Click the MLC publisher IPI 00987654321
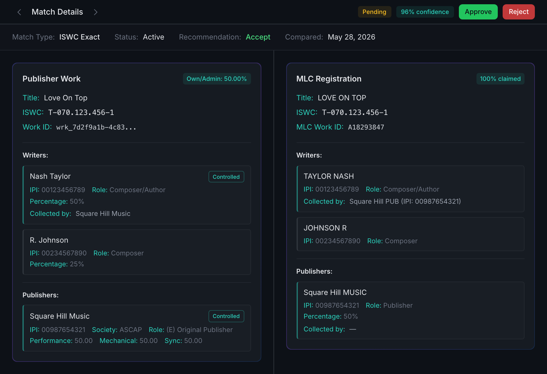 [x=337, y=306]
